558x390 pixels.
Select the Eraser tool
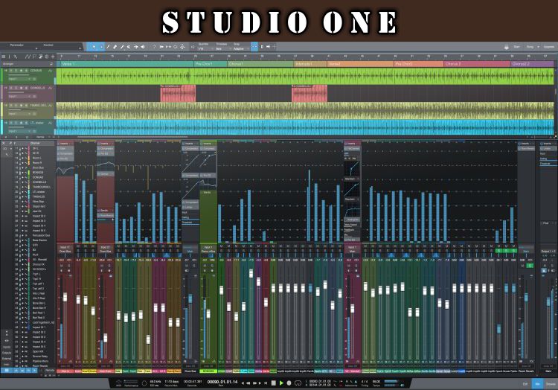coord(115,47)
